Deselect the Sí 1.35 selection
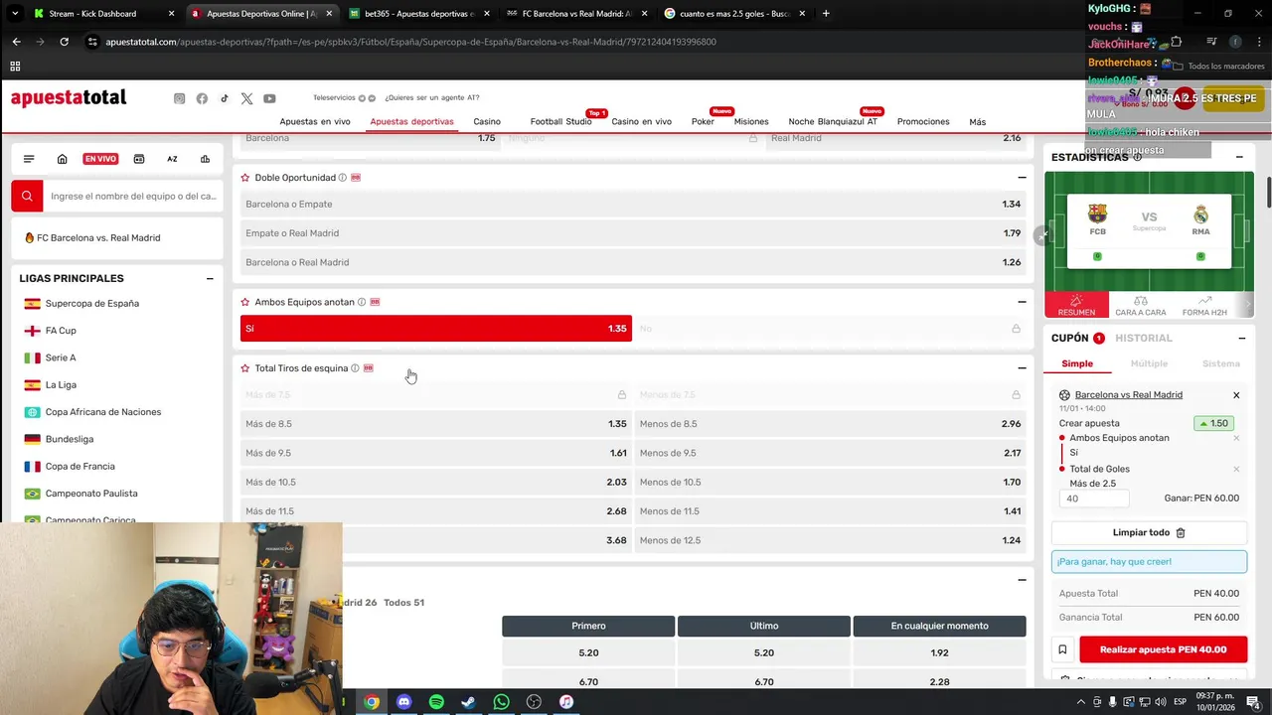The height and width of the screenshot is (715, 1272). click(435, 329)
